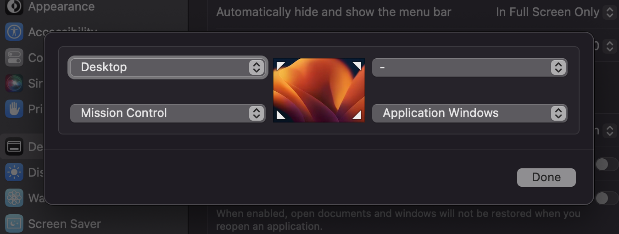Toggle the switch above the Done button
Image resolution: width=619 pixels, height=234 pixels.
point(606,164)
